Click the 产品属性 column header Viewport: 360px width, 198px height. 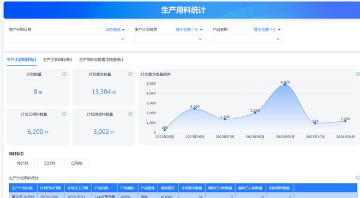[148, 188]
